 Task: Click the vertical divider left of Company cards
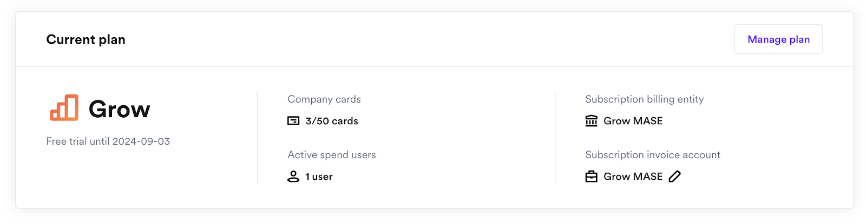[x=257, y=138]
